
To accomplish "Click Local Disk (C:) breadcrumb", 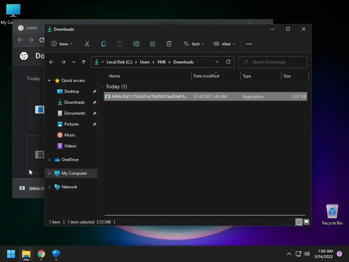I will [x=119, y=62].
